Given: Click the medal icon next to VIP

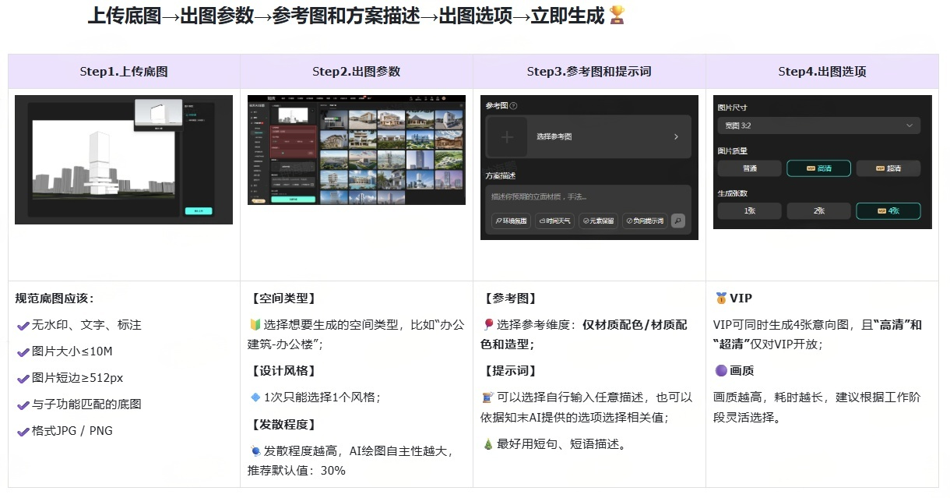Looking at the screenshot, I should [720, 298].
